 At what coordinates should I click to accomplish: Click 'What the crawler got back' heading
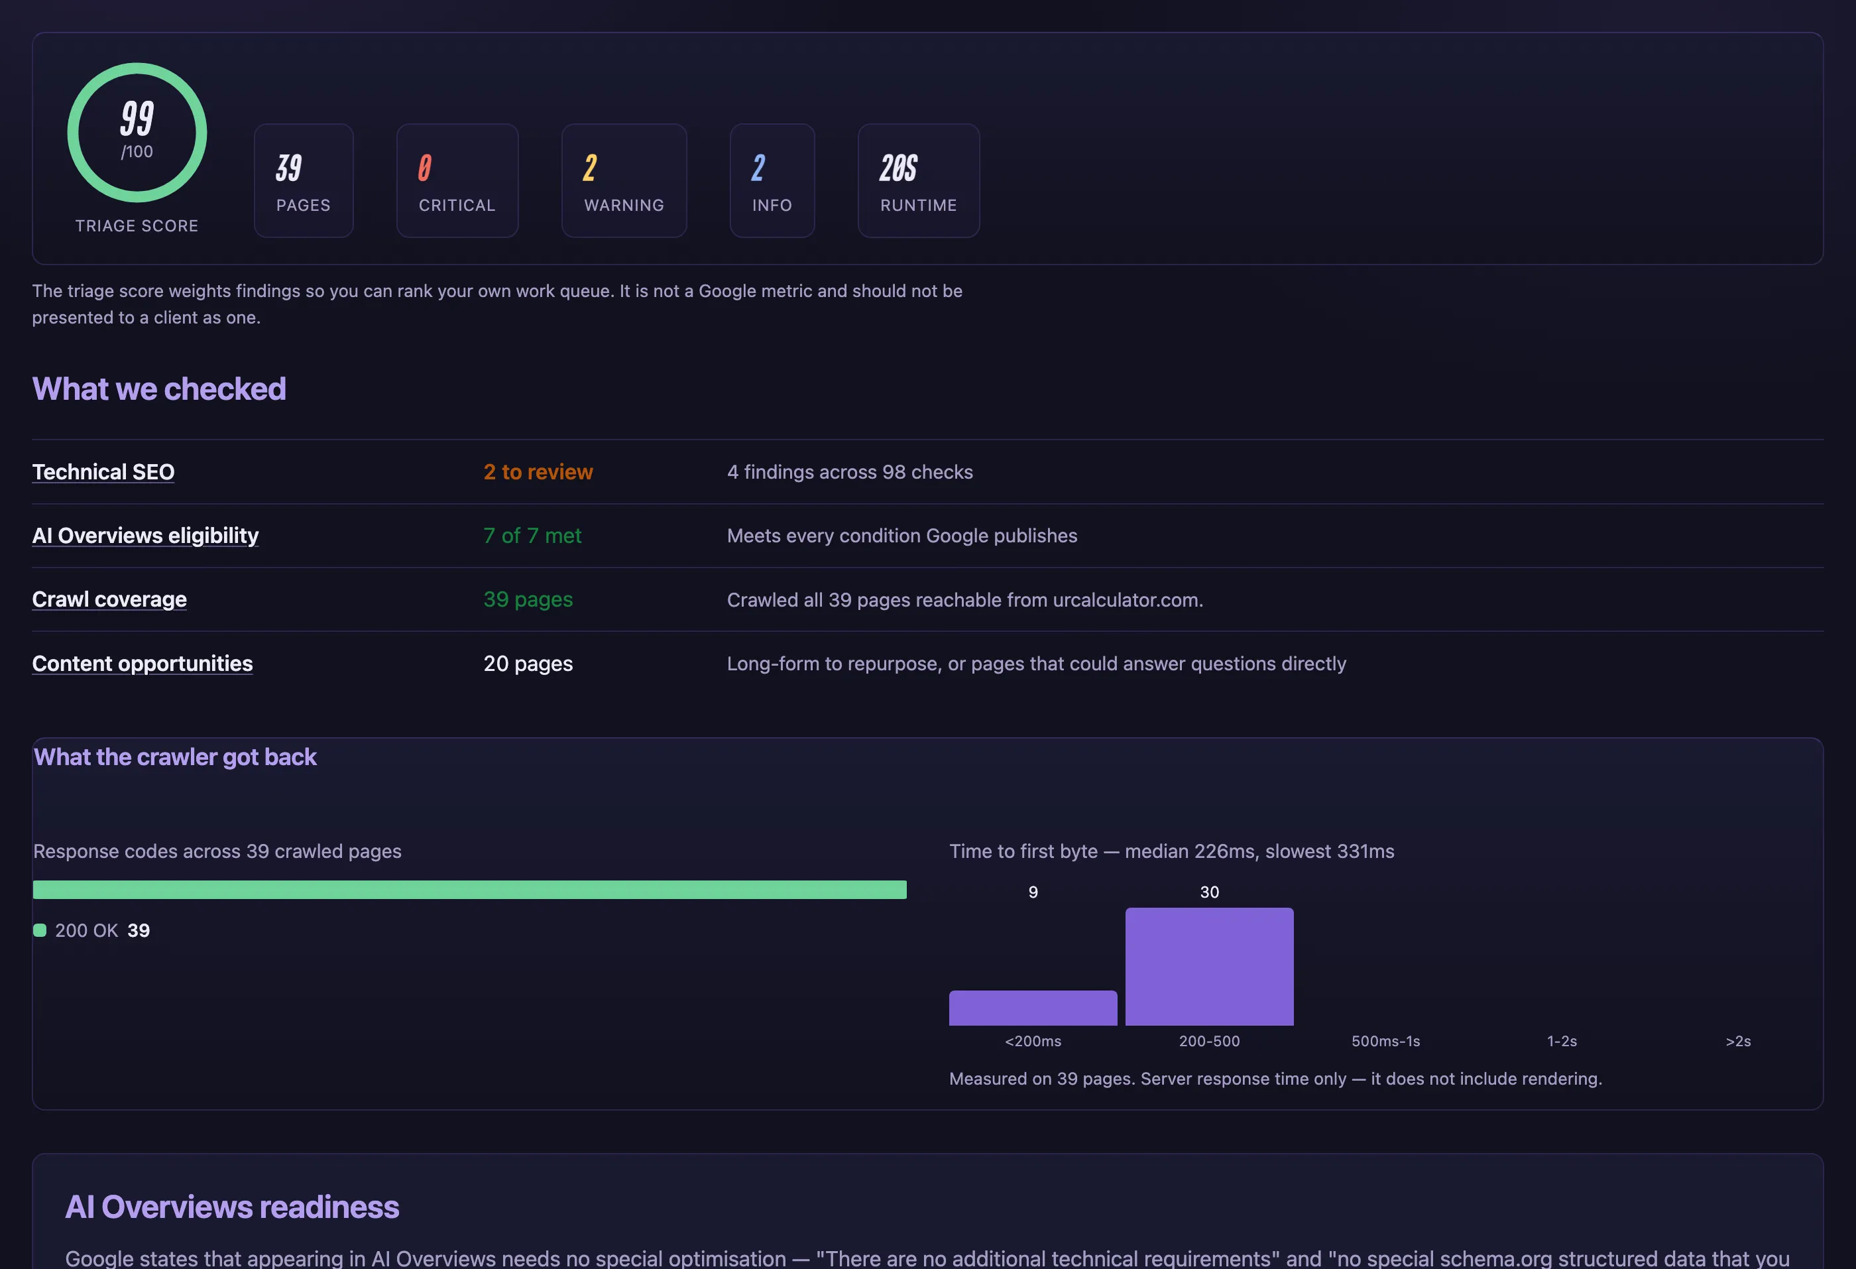point(175,757)
